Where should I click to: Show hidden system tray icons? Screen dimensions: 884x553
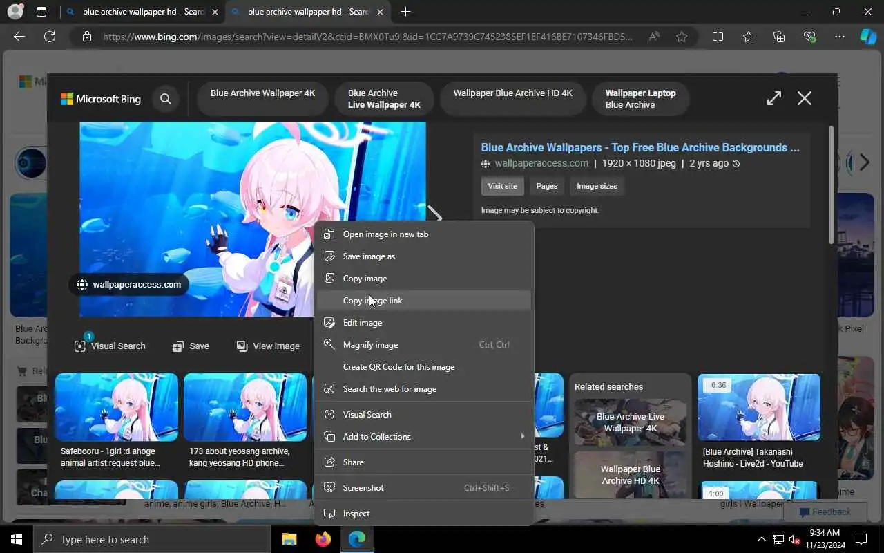[x=762, y=539]
